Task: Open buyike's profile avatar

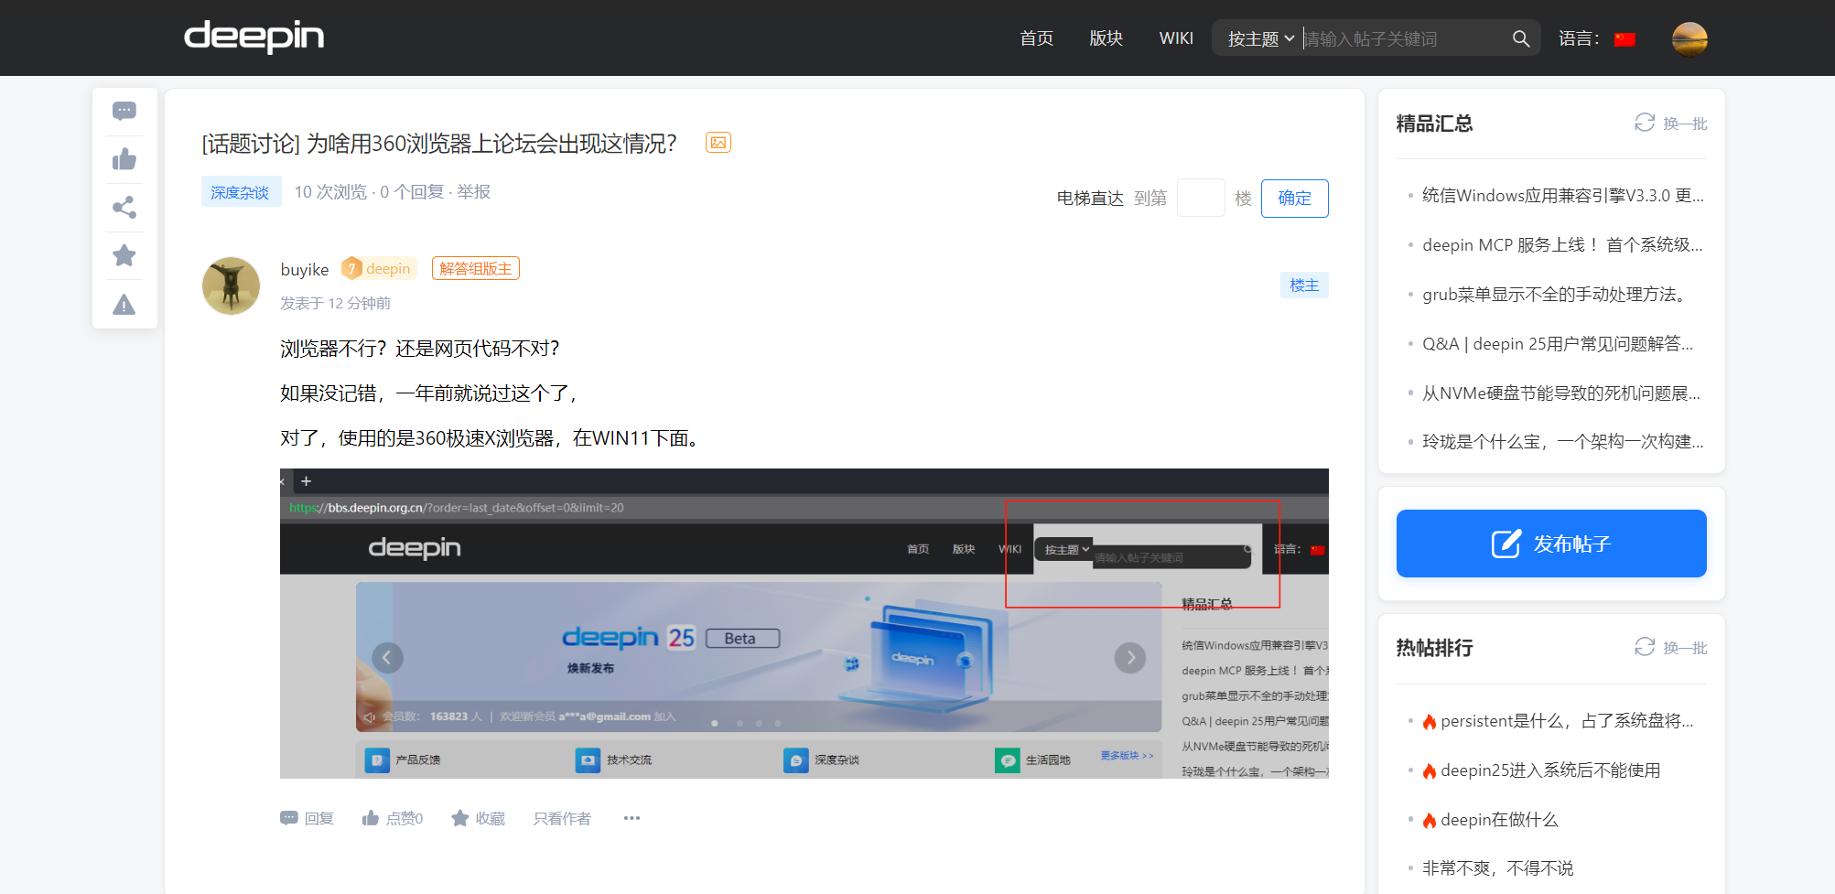Action: (231, 285)
